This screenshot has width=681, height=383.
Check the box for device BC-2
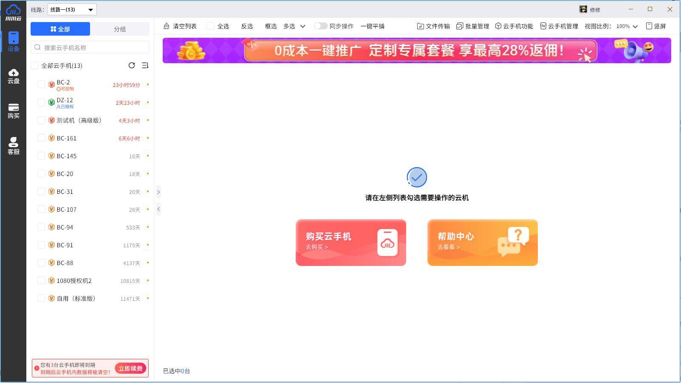click(41, 84)
